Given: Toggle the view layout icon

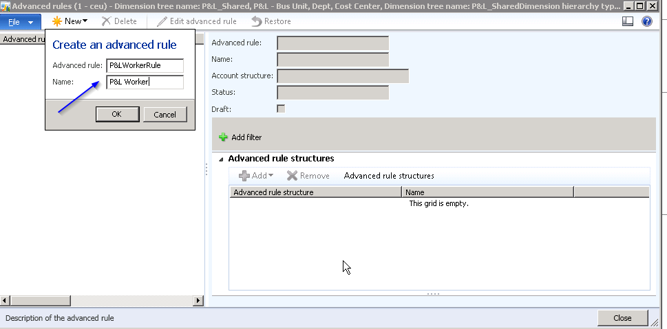Looking at the screenshot, I should pyautogui.click(x=627, y=21).
